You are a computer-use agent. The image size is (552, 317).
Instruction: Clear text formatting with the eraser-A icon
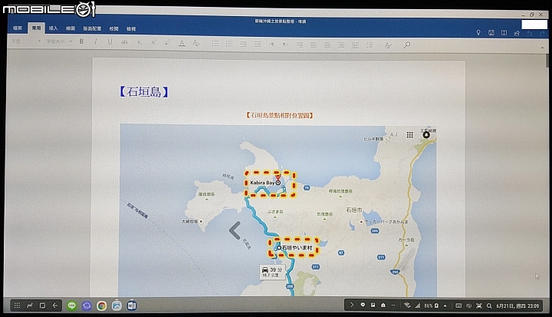pos(196,44)
